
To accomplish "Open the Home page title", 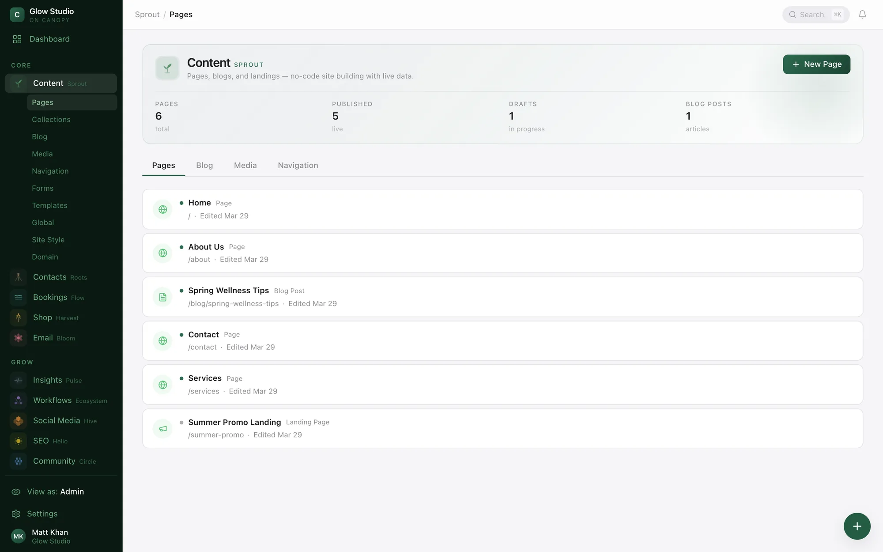I will 200,203.
